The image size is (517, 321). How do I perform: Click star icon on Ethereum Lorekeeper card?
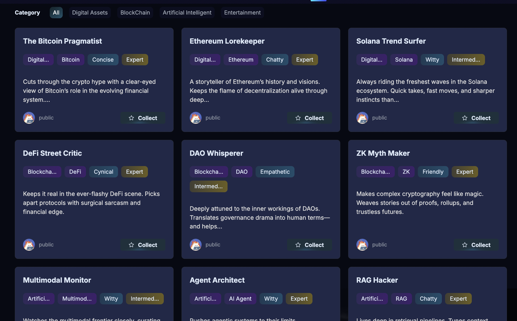298,118
